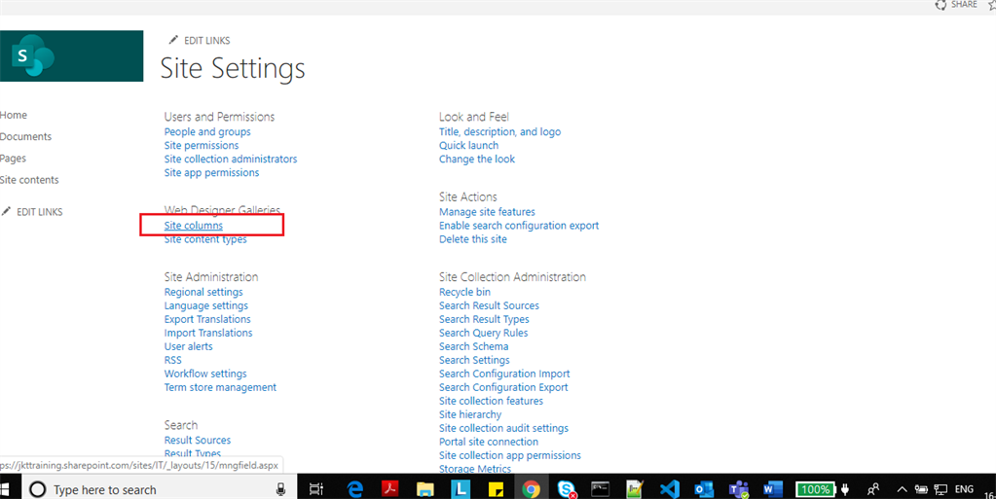Open Search Query Rules link

[x=483, y=333]
